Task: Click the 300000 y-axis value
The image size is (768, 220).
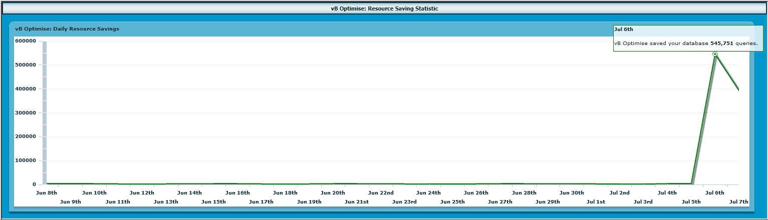Action: point(25,113)
